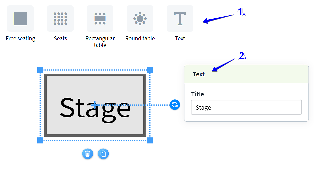Click the blue rotate handle icon
314x180 pixels.
175,105
